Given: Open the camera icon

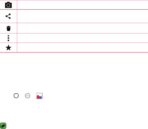Looking at the screenshot, I should [8, 5].
